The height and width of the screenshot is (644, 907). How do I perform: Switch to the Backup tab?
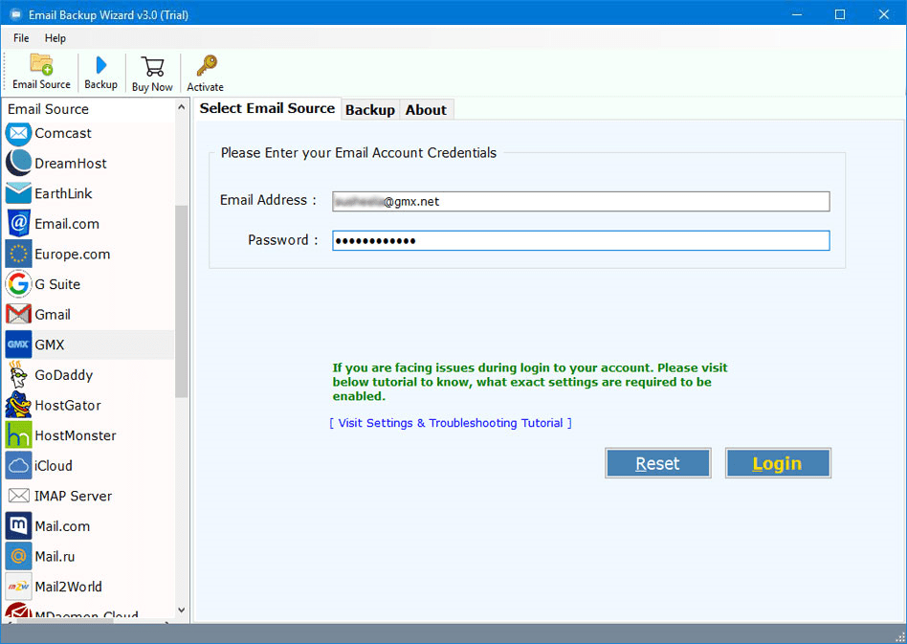pyautogui.click(x=370, y=110)
